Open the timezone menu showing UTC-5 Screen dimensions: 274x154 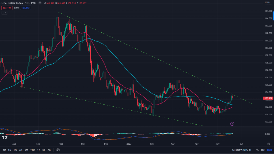pos(241,150)
